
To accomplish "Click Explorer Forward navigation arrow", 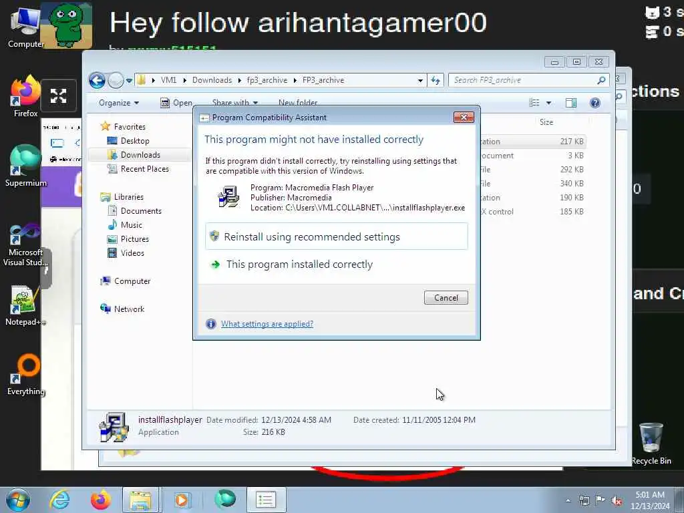I will click(x=115, y=80).
